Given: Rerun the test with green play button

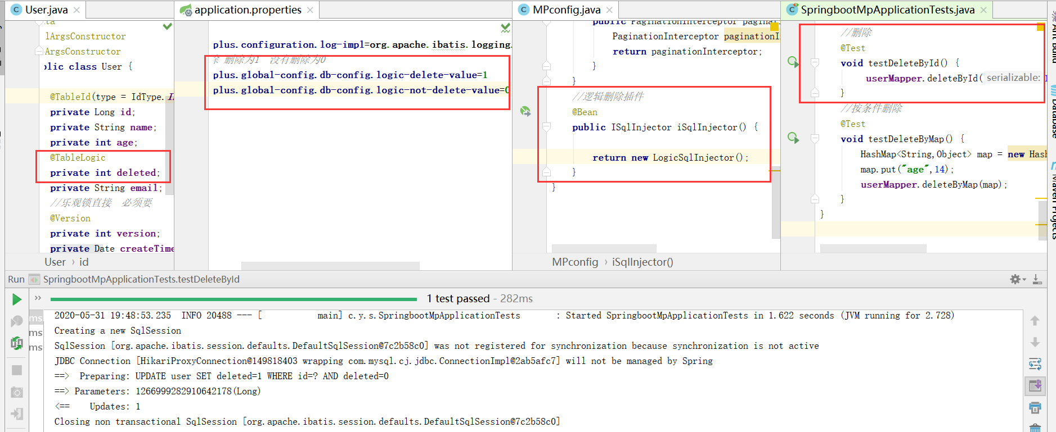Looking at the screenshot, I should [17, 299].
